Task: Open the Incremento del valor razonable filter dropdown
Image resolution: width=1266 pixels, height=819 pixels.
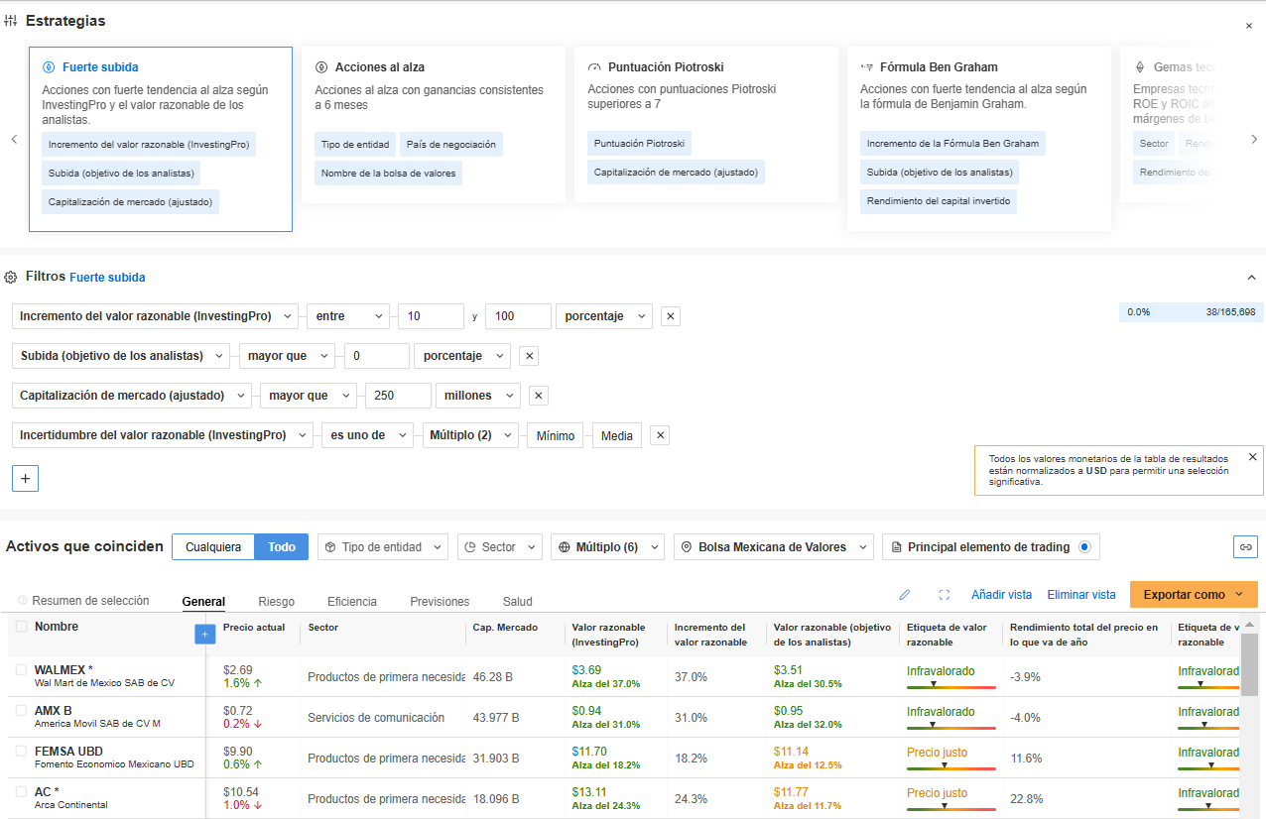Action: (x=155, y=316)
